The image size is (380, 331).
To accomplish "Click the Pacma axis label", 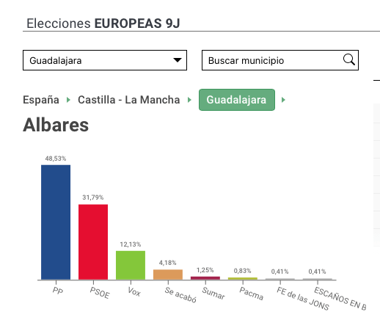I will click(x=251, y=294).
